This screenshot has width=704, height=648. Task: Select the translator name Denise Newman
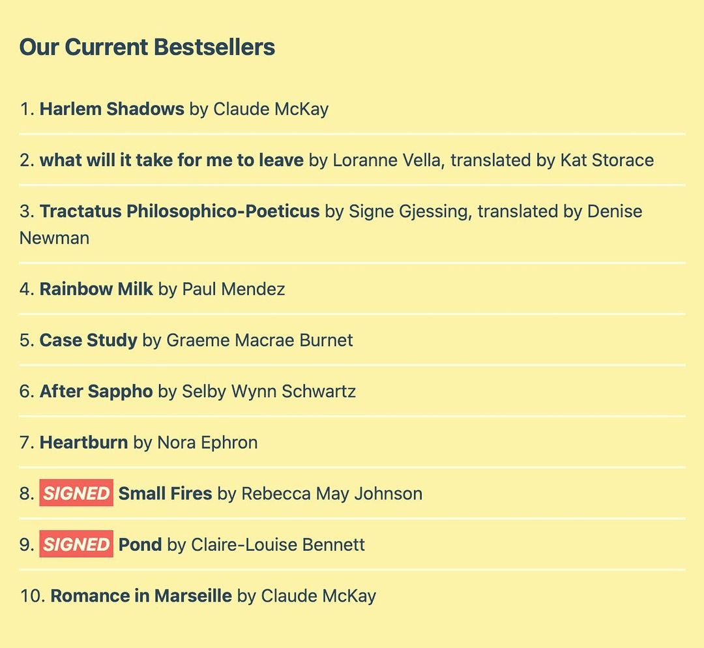615,211
